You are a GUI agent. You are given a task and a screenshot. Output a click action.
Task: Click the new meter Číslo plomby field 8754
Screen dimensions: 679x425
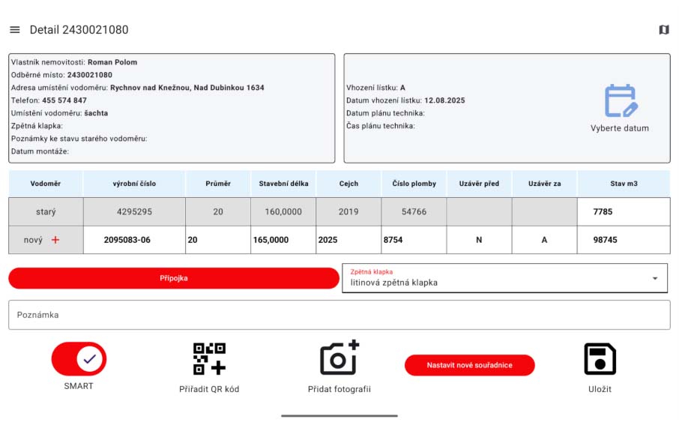click(x=413, y=240)
